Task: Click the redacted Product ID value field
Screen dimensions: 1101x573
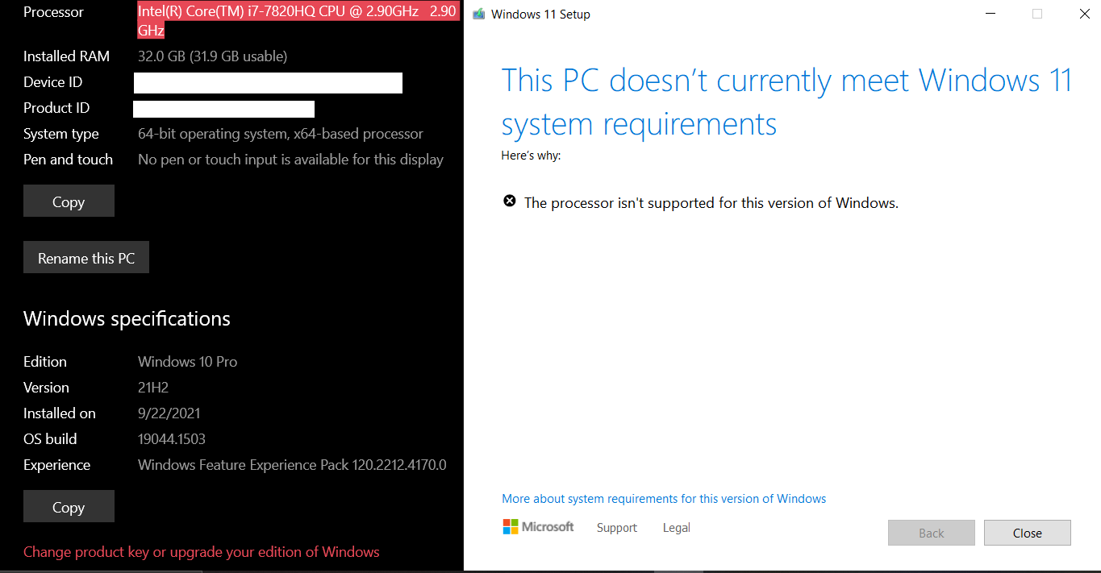Action: 223,109
